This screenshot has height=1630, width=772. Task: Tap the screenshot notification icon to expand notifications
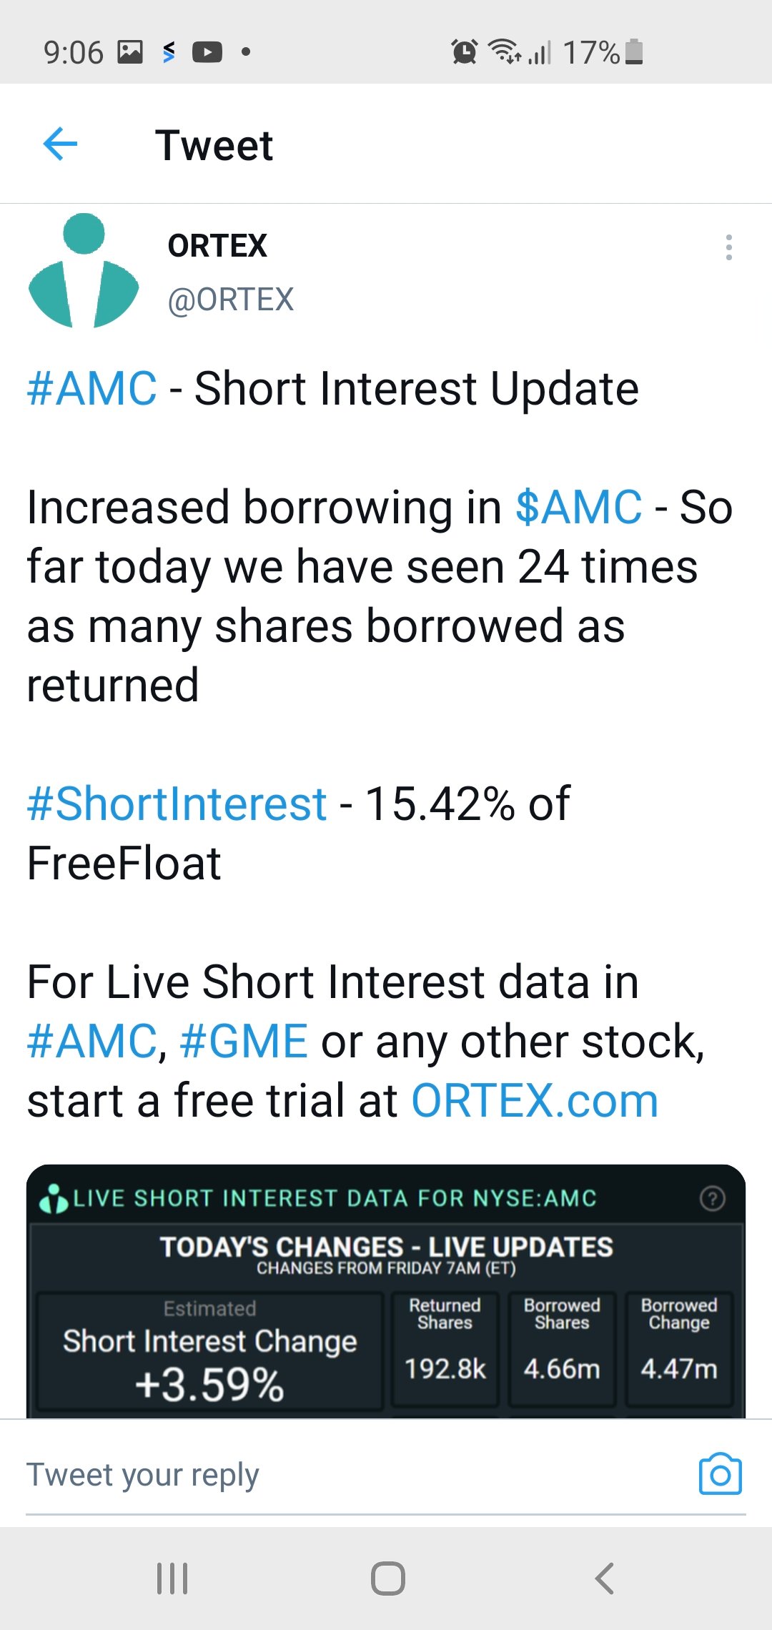(131, 51)
